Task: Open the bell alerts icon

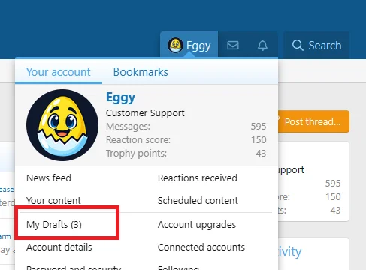Action: 262,46
